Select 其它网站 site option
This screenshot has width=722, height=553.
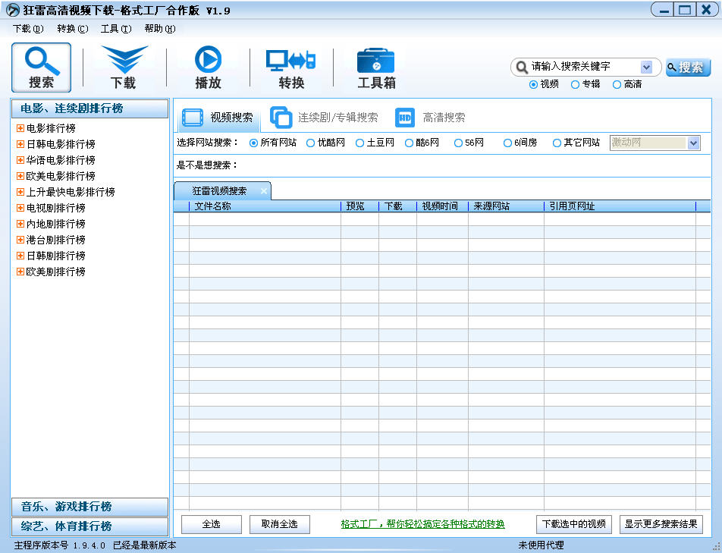[557, 143]
